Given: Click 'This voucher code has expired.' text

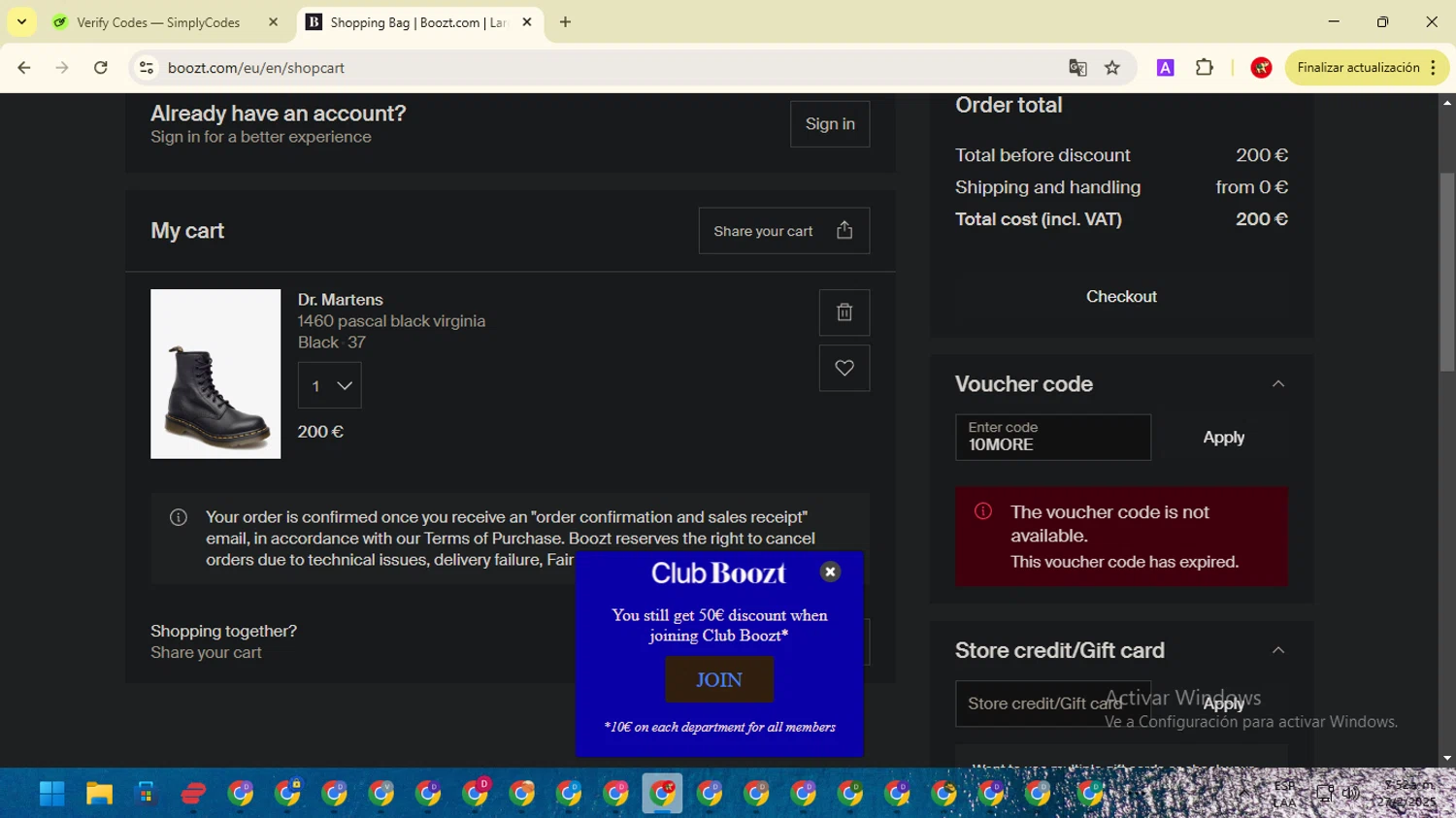Looking at the screenshot, I should tap(1124, 562).
